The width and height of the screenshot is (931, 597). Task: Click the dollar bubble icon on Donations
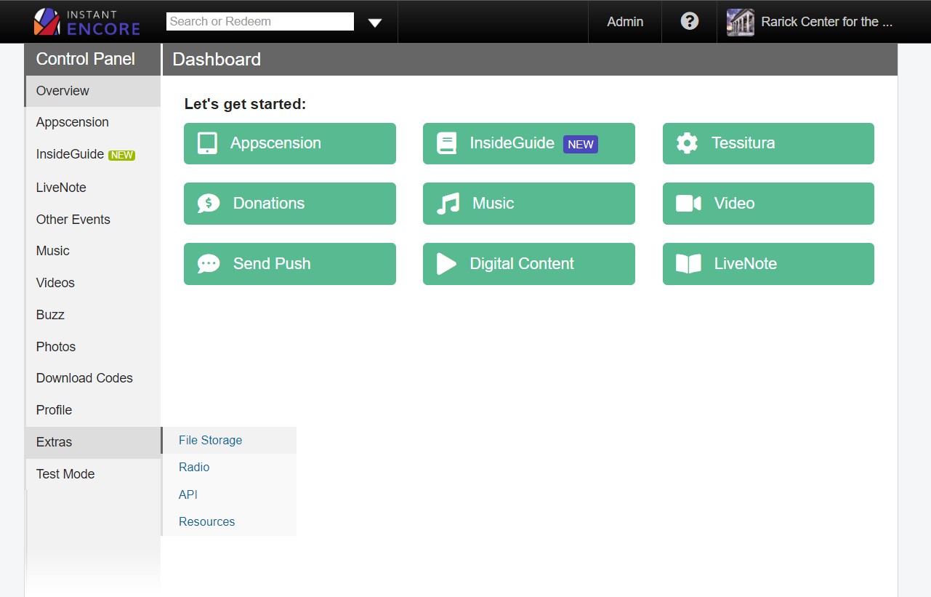pos(209,204)
